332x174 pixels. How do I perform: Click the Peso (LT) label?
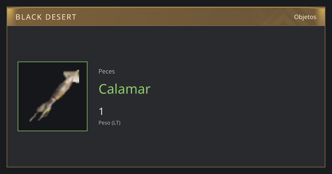[110, 123]
